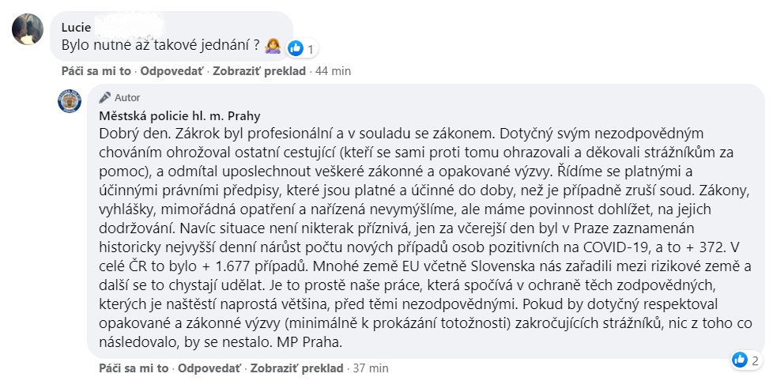Open reaction count 2 on police reply
The width and height of the screenshot is (773, 381).
tap(755, 361)
